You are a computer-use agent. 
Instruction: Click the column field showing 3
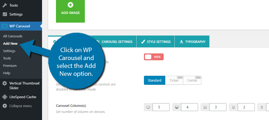218,107
